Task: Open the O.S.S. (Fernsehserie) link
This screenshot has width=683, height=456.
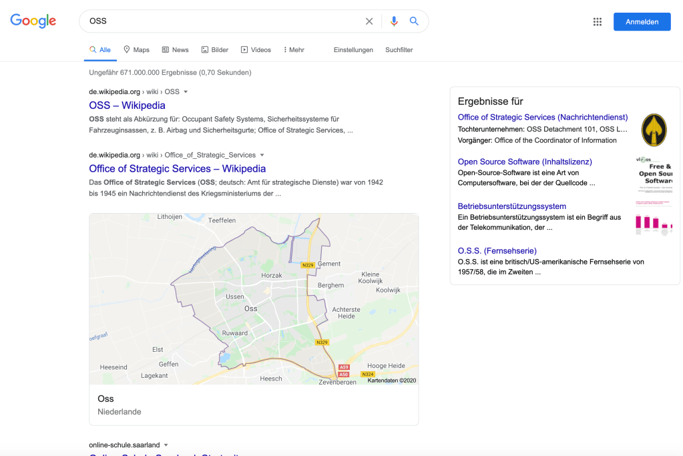Action: point(497,250)
